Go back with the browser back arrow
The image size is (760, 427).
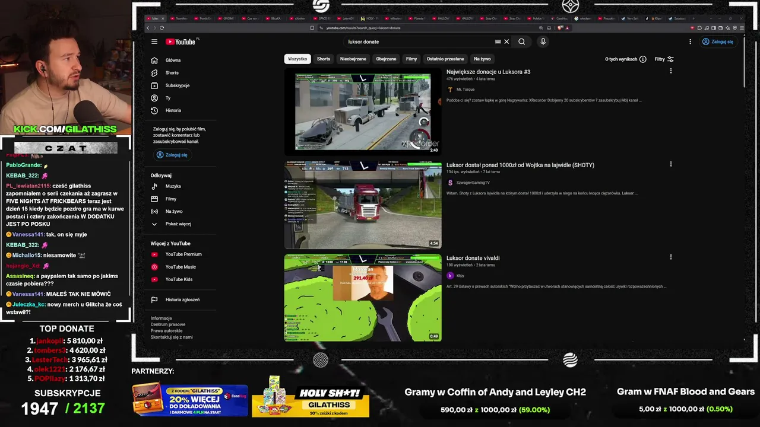coord(148,28)
